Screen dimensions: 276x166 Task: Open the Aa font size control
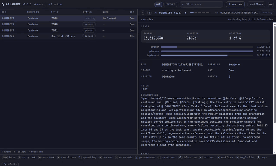[271, 4]
